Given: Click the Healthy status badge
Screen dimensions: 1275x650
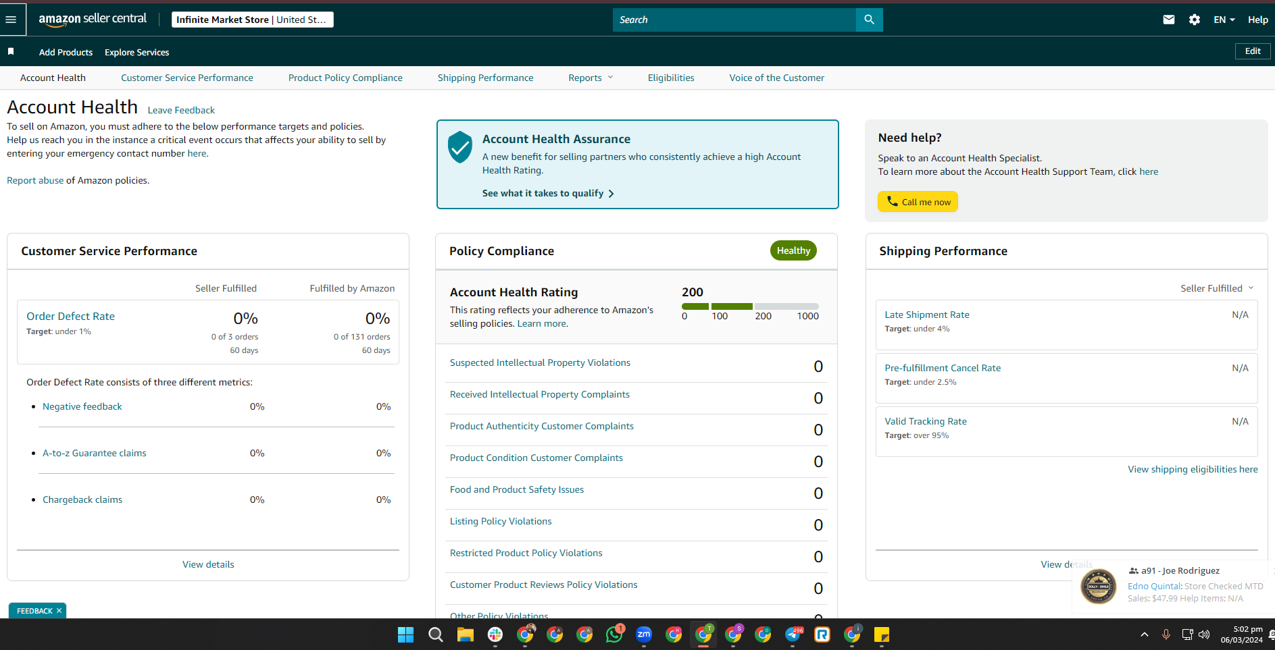Looking at the screenshot, I should pos(793,250).
